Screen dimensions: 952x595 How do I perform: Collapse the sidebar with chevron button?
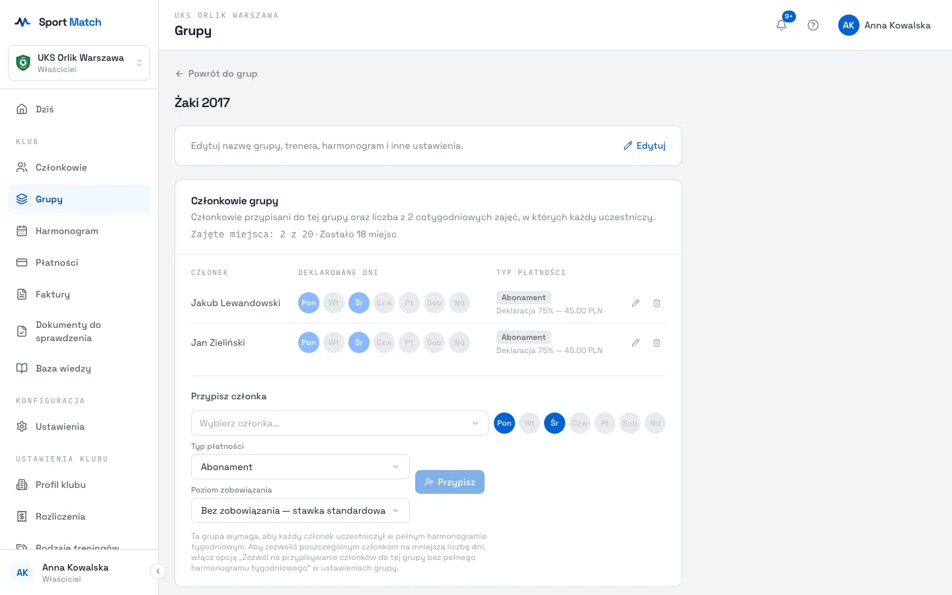click(157, 571)
